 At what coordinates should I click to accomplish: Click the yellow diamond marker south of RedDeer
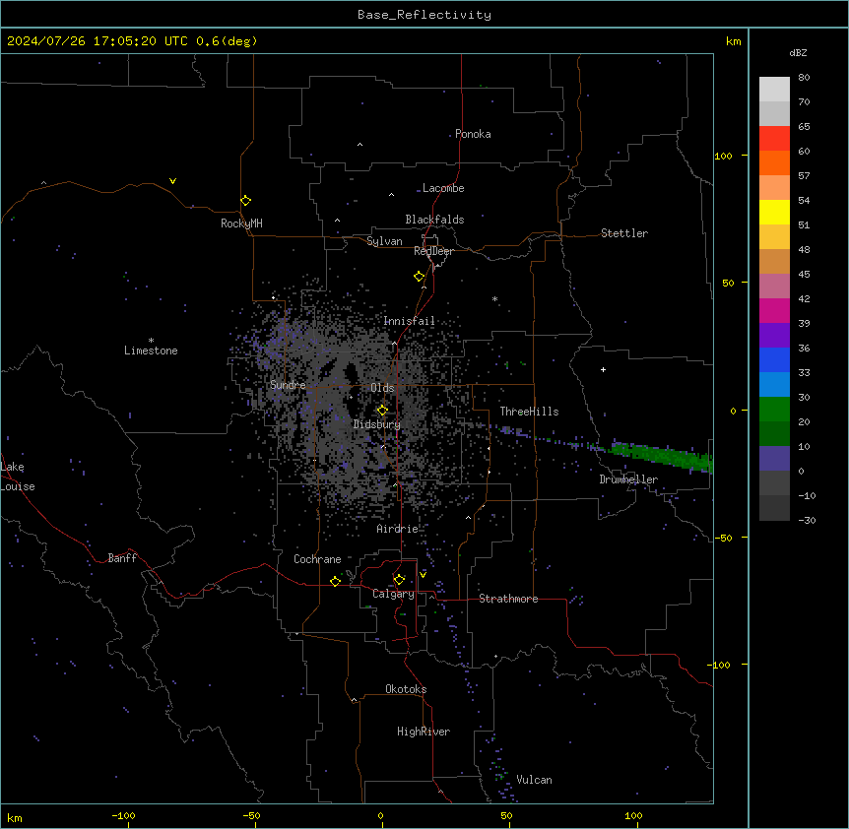tap(420, 277)
